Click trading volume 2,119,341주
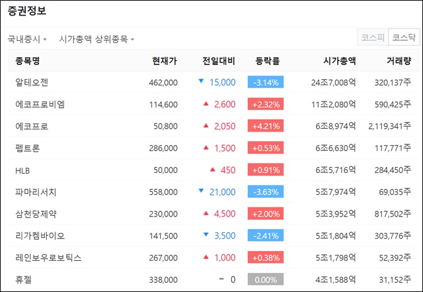 pyautogui.click(x=390, y=126)
